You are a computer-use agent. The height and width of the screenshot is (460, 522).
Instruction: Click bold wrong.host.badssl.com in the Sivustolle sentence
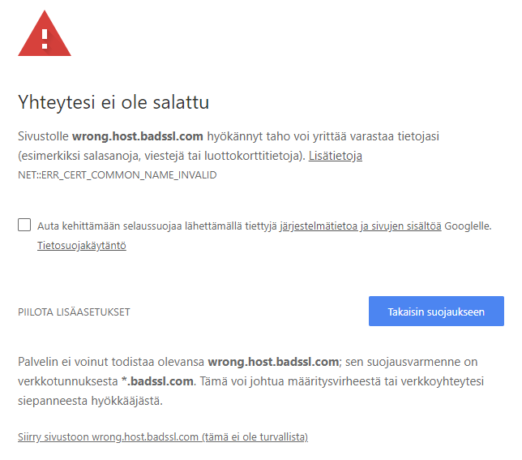[x=139, y=135]
